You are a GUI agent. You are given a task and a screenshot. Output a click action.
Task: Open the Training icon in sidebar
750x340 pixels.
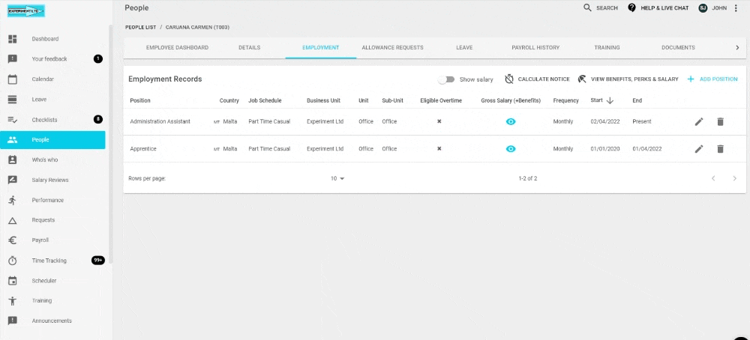13,301
